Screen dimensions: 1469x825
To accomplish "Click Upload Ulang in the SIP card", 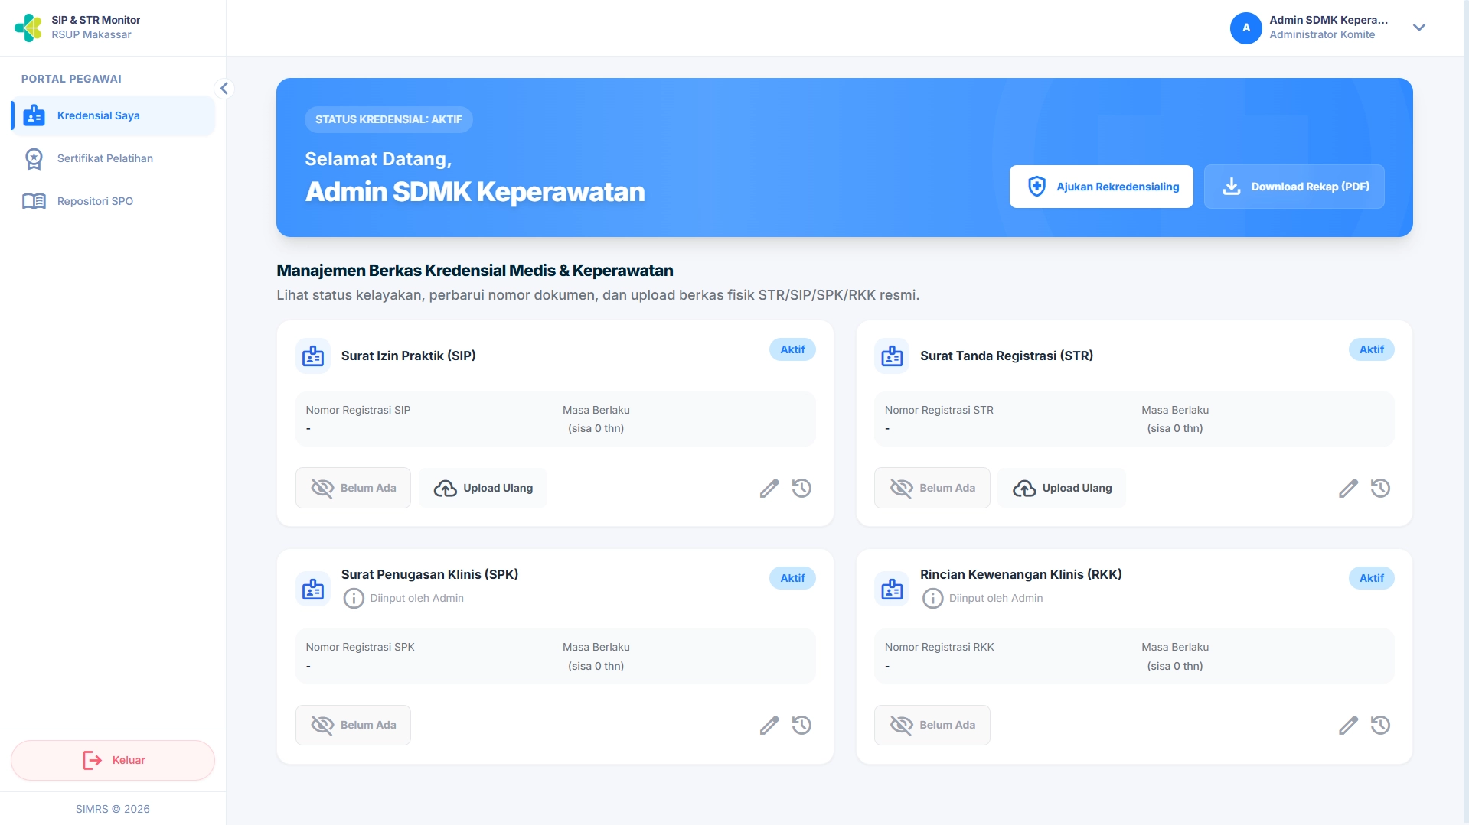I will [x=483, y=488].
